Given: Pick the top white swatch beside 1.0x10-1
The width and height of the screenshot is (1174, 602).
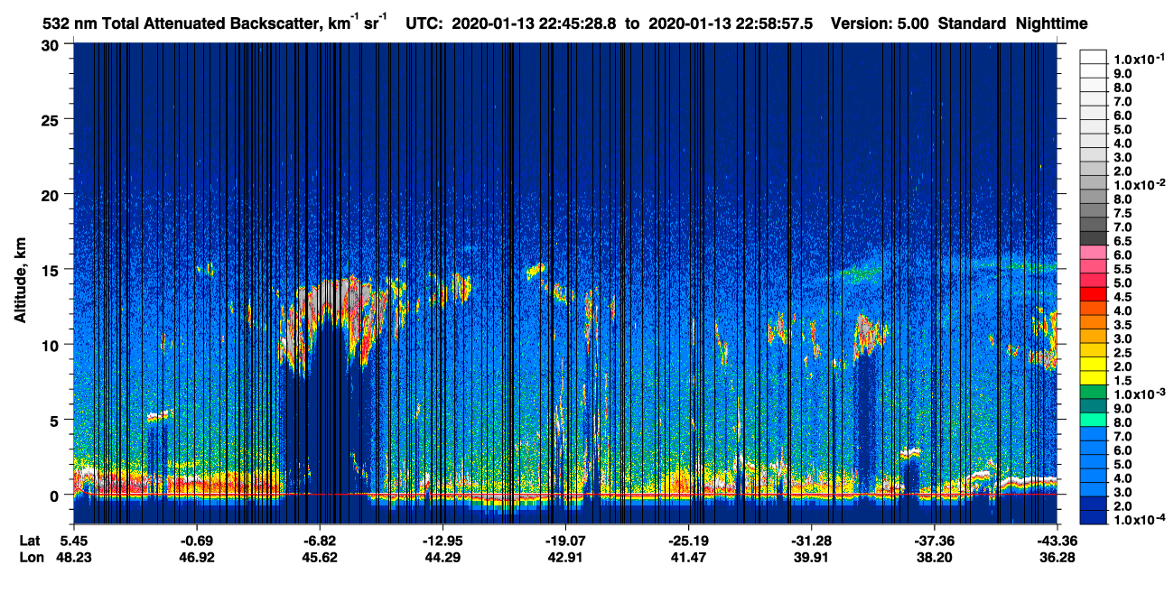Looking at the screenshot, I should click(1093, 55).
